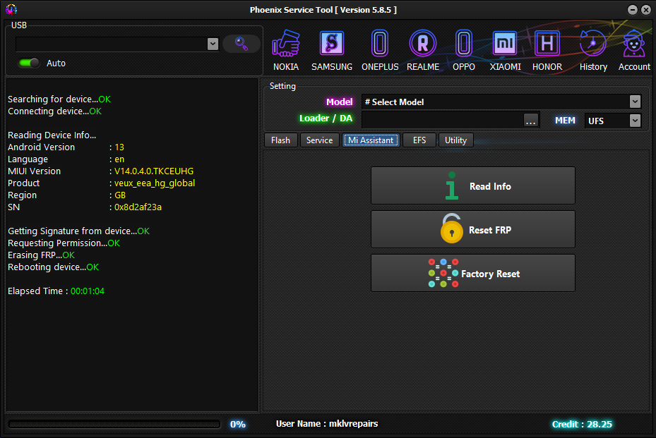Click the Connecting device...OK log line

pos(55,111)
